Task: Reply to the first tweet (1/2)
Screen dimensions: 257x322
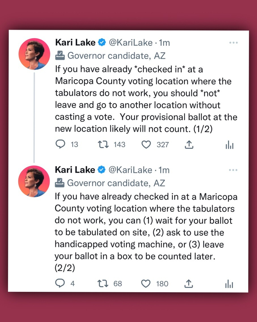Action: click(x=60, y=144)
